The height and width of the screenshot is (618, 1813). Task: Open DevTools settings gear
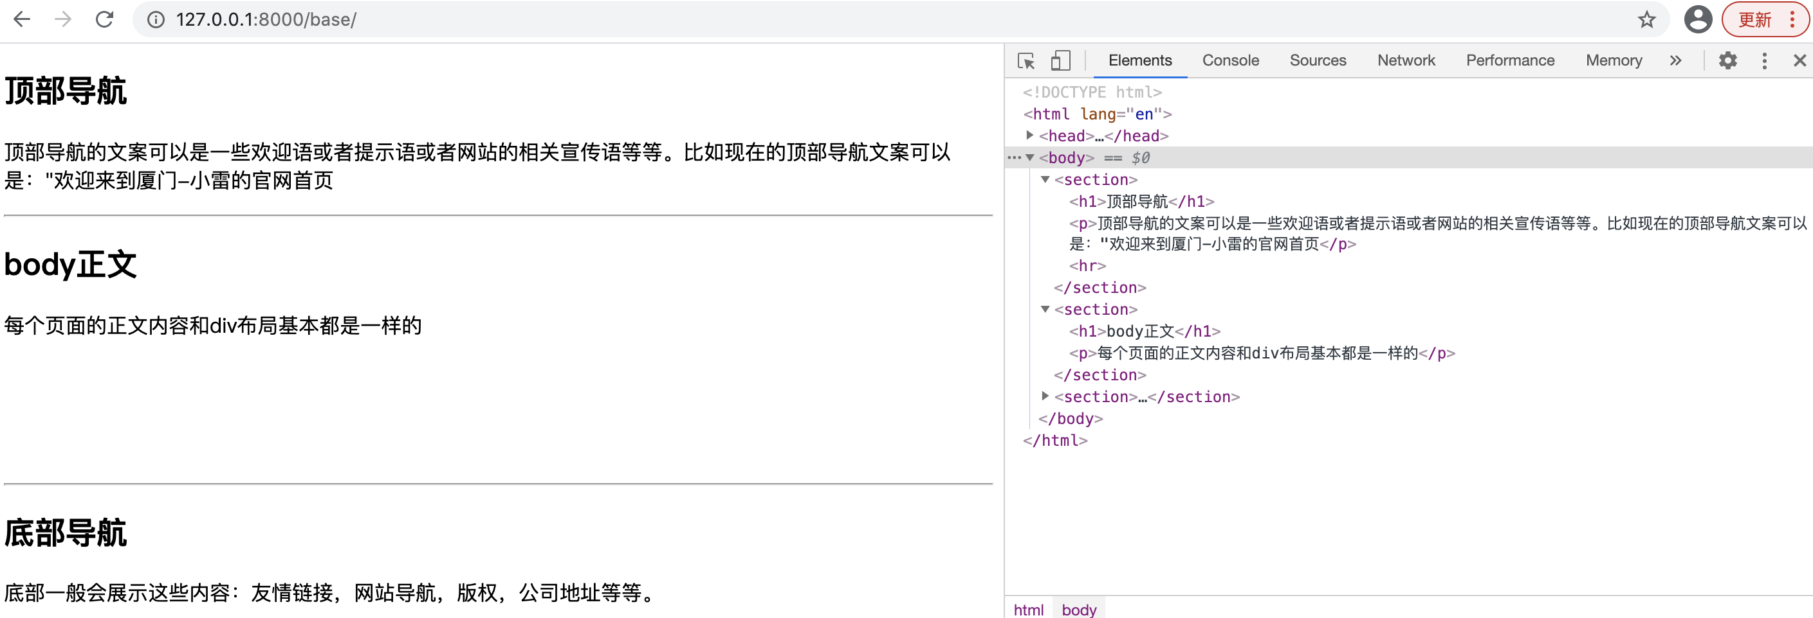pos(1728,61)
